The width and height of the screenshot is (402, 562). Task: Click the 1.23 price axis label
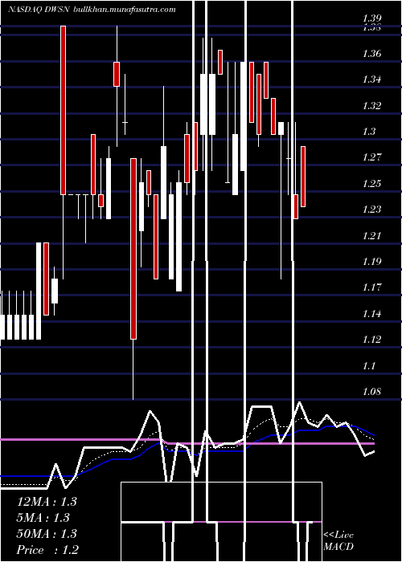(x=371, y=210)
